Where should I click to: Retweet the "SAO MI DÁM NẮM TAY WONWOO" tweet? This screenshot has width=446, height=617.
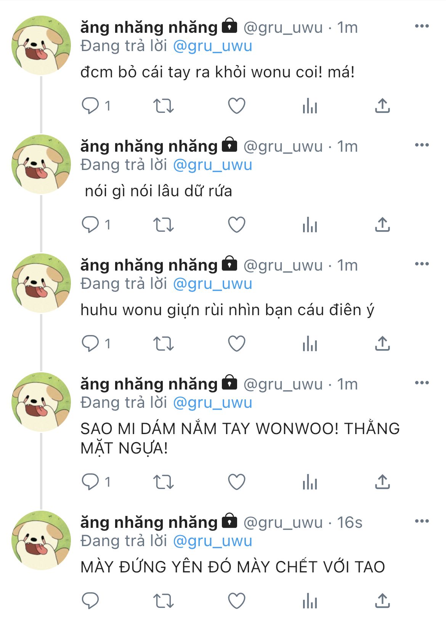(164, 482)
